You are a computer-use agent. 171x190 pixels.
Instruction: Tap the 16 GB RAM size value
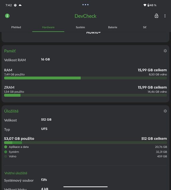(45, 59)
